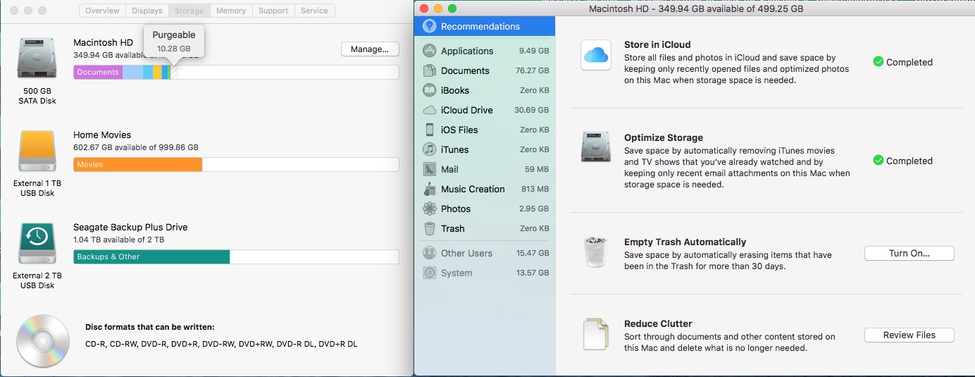Click the iCloud Drive cloud icon in sidebar
This screenshot has width=975, height=377.
(429, 110)
